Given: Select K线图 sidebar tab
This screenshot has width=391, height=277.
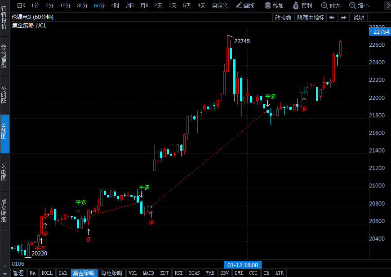Looking at the screenshot, I should click(4, 134).
